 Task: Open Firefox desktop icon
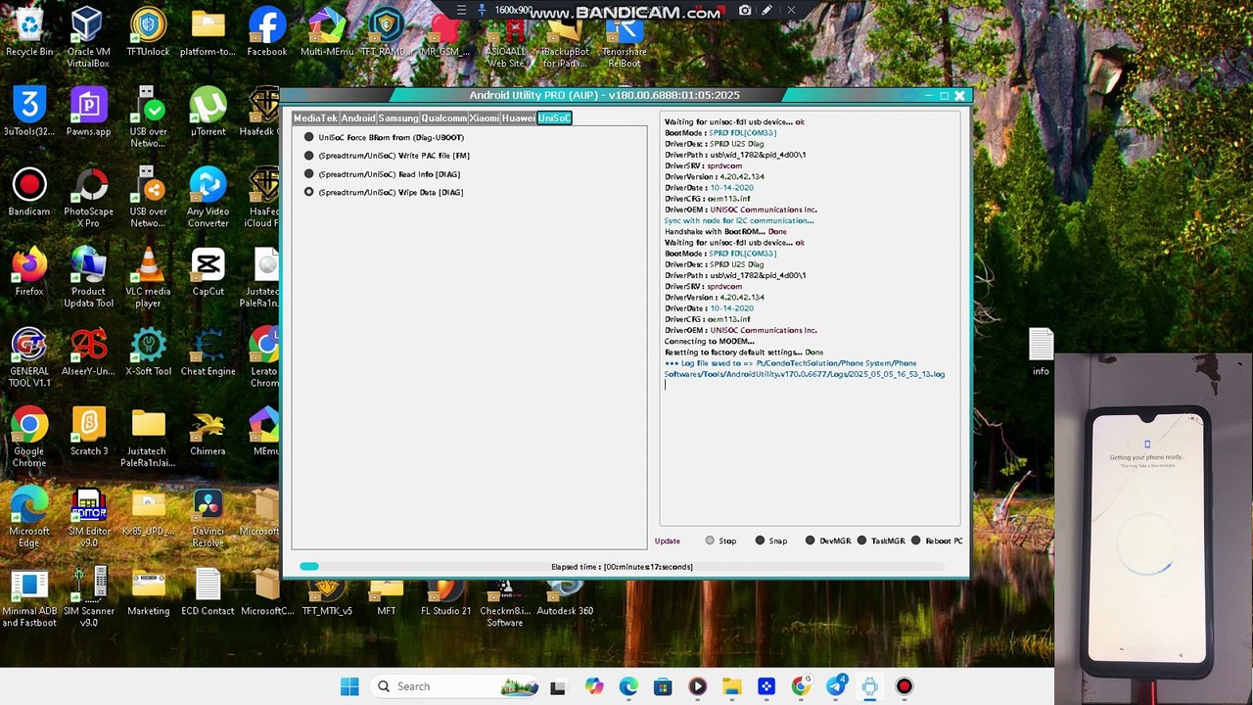click(29, 271)
